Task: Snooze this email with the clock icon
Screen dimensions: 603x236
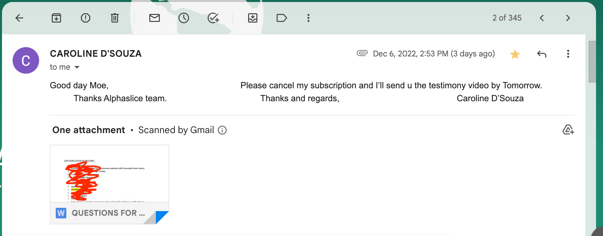Action: tap(184, 18)
